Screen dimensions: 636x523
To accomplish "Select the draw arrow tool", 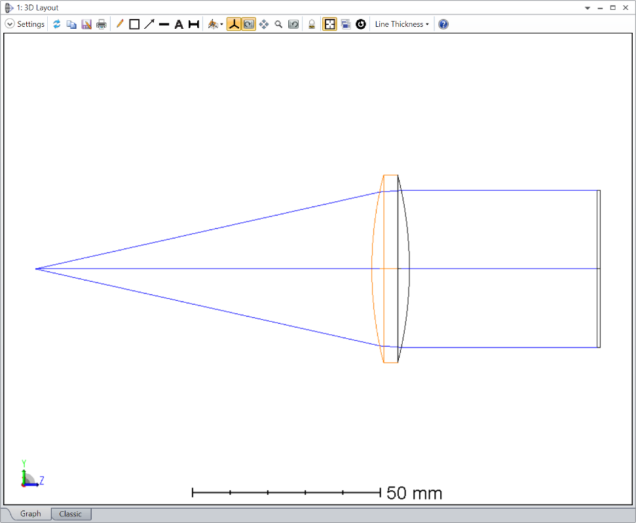I will tap(149, 24).
